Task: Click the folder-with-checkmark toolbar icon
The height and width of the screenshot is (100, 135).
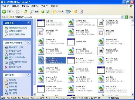Action: click(x=75, y=12)
